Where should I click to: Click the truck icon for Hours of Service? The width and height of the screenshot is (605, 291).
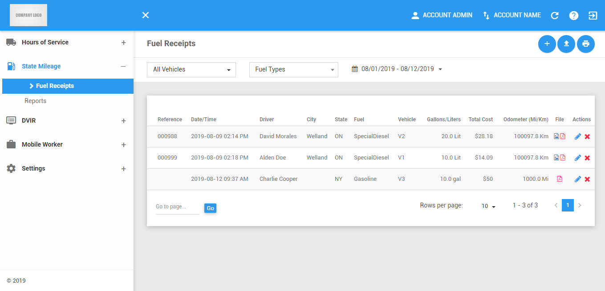(x=11, y=42)
